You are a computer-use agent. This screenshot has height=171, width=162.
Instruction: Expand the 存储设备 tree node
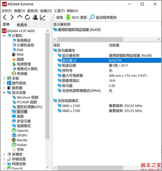4,159
